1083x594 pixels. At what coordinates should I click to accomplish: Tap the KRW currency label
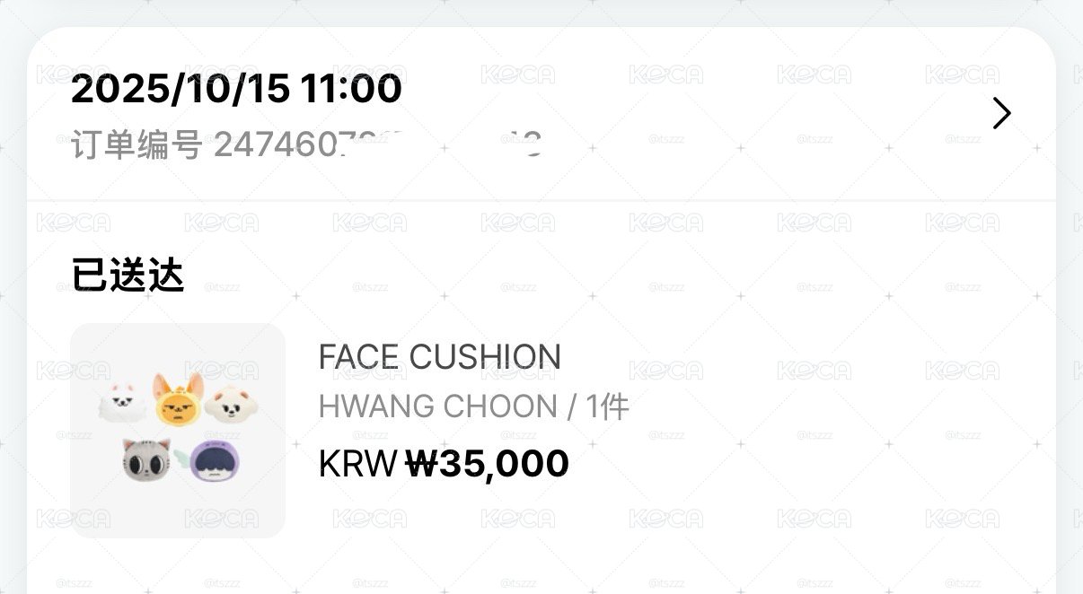click(357, 464)
